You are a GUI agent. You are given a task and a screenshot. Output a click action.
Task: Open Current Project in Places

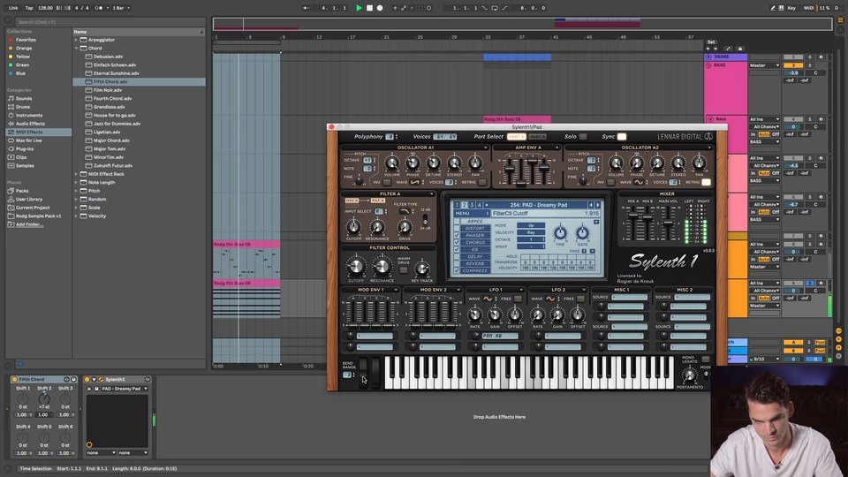[x=33, y=208]
